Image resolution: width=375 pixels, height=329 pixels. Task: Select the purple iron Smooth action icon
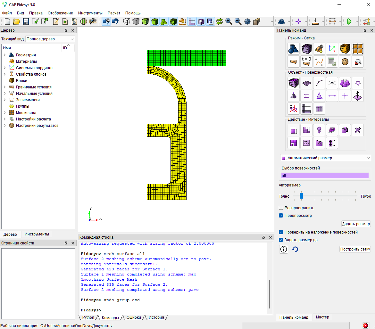[332, 130]
